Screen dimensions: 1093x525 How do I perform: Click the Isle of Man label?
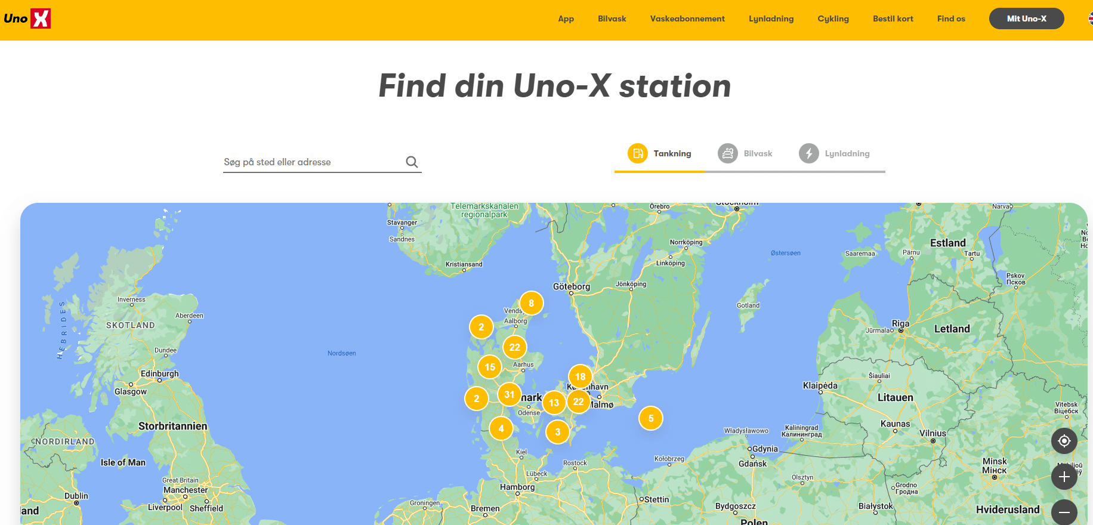pos(123,462)
